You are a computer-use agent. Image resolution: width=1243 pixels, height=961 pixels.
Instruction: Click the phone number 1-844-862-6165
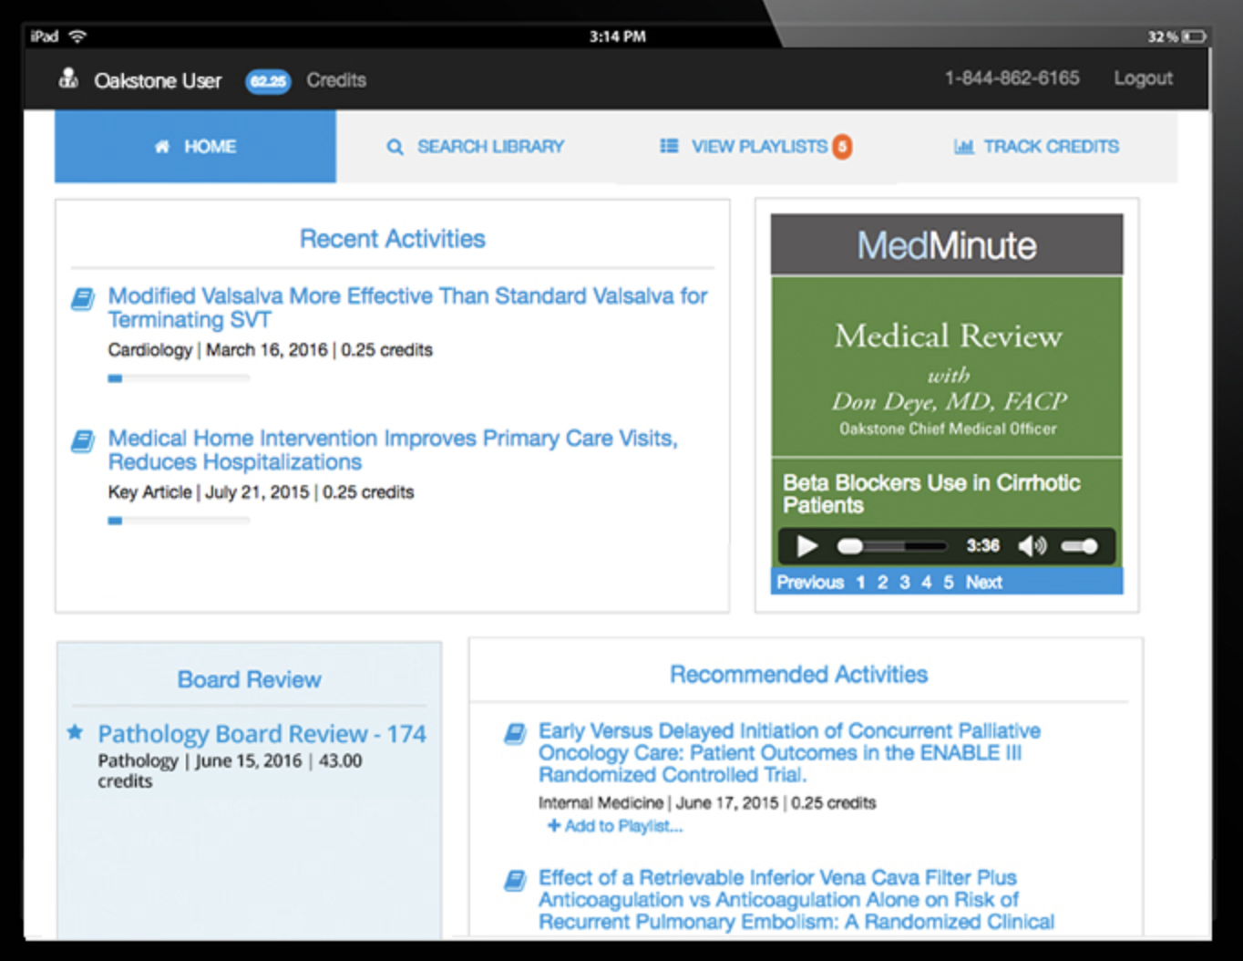click(x=1012, y=78)
